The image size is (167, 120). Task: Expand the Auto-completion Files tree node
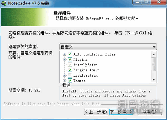[x=64, y=54]
